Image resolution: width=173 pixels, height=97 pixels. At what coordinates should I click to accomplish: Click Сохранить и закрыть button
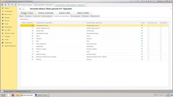click(x=27, y=13)
